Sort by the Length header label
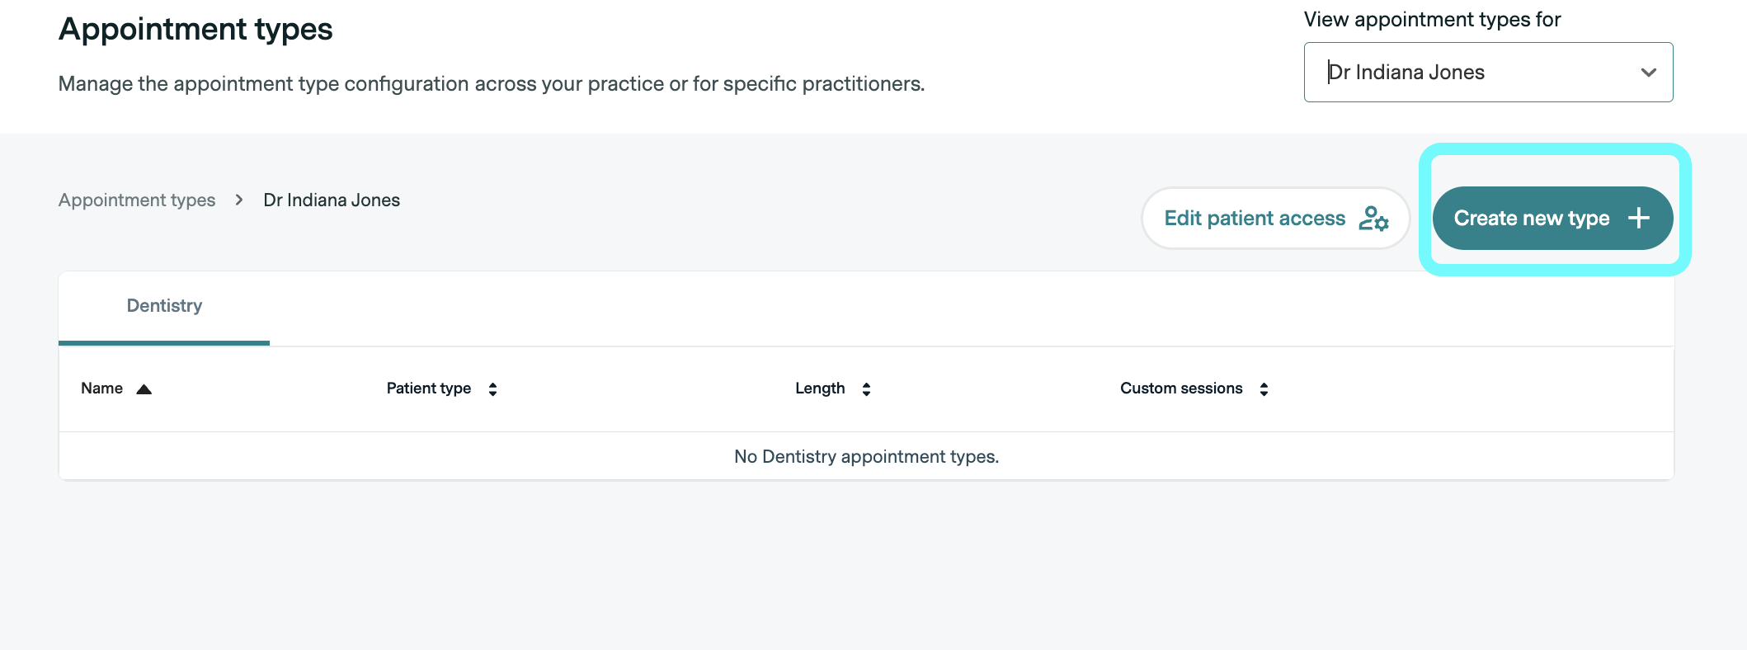1747x650 pixels. tap(819, 389)
